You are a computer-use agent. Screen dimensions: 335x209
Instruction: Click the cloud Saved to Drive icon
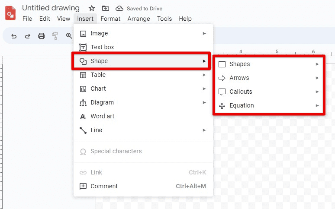(119, 9)
